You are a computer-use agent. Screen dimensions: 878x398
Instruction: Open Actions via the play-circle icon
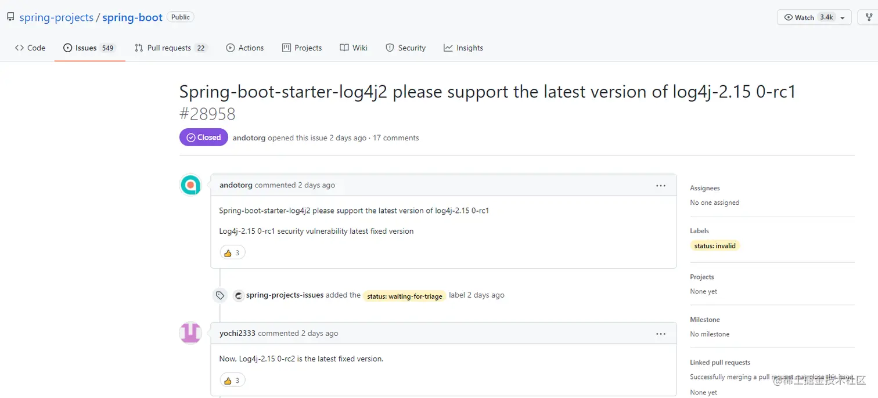coord(229,48)
